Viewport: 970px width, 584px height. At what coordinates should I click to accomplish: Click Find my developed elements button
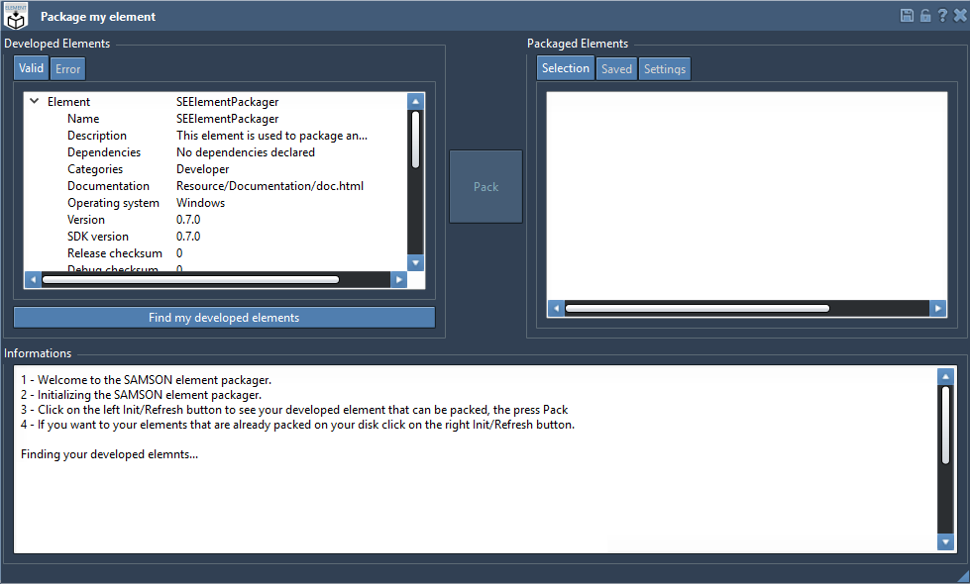(224, 318)
